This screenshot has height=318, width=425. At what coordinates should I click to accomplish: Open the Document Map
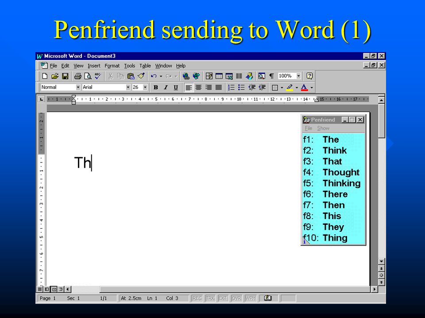(262, 76)
